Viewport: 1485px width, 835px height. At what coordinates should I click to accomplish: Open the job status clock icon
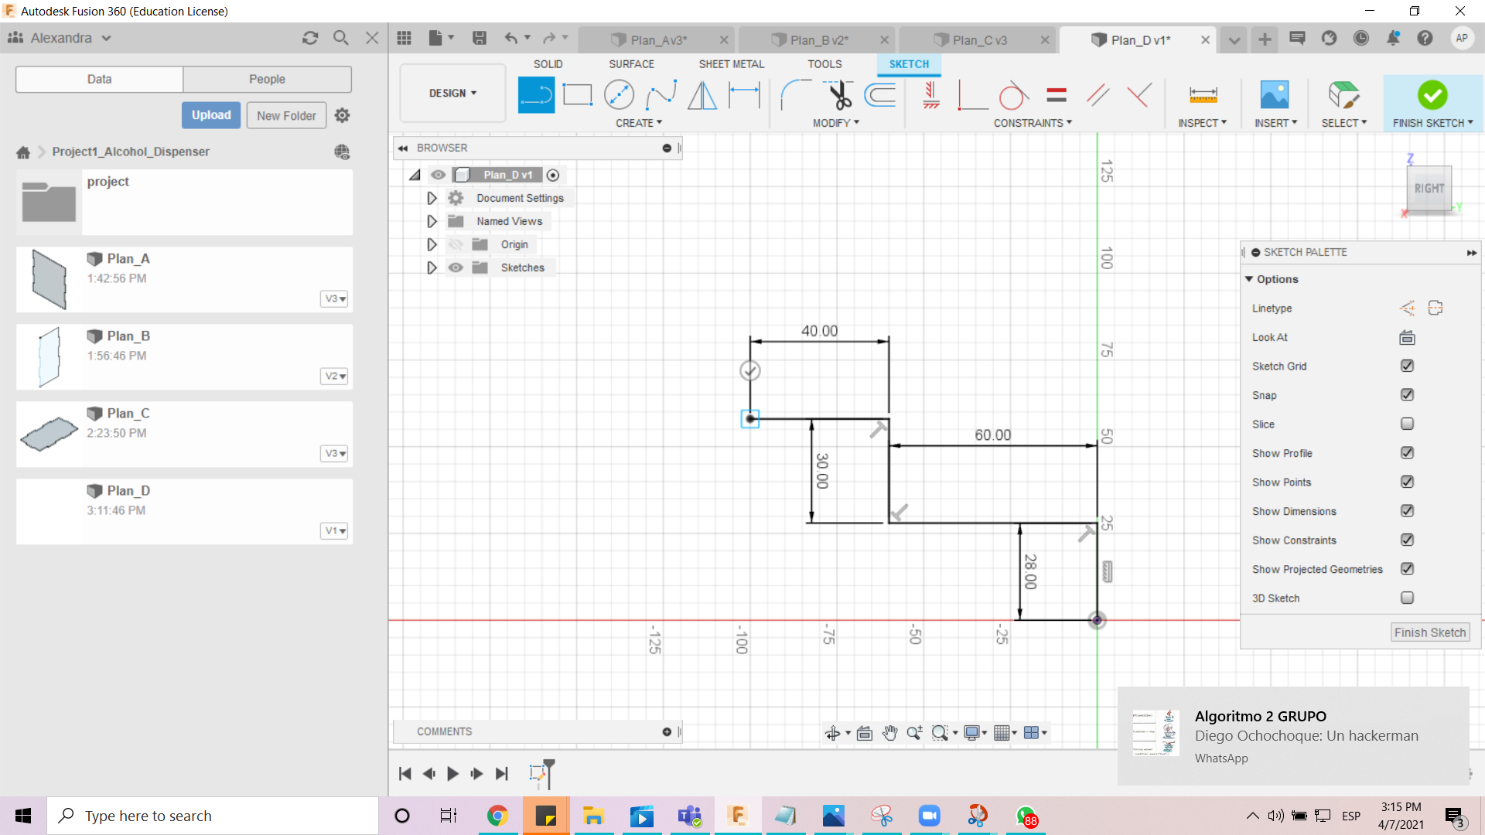[x=1361, y=38]
